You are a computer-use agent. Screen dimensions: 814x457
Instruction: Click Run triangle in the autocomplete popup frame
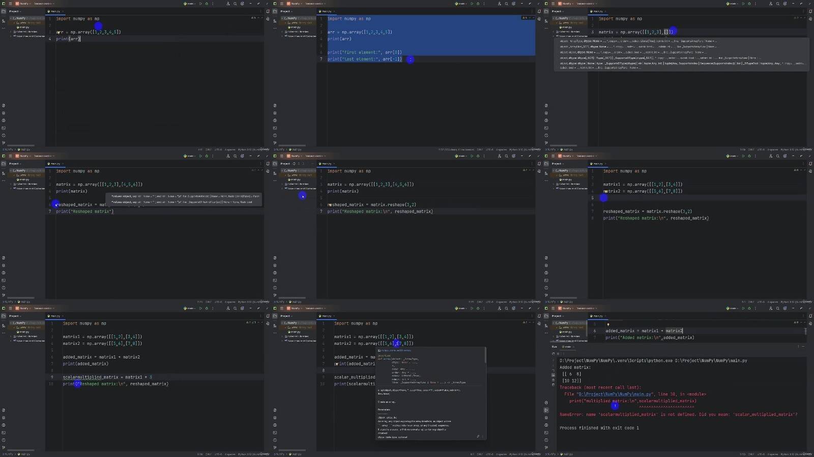click(x=743, y=4)
